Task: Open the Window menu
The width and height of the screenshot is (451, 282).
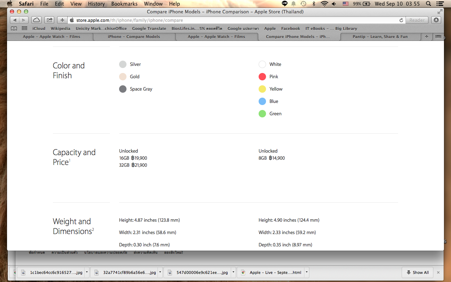Action: tap(153, 4)
